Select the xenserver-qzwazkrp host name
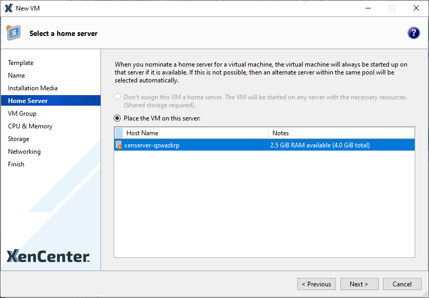Image resolution: width=429 pixels, height=298 pixels. tap(152, 145)
